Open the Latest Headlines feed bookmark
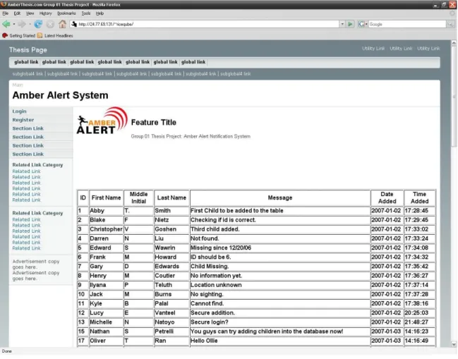The image size is (458, 359). pos(55,35)
